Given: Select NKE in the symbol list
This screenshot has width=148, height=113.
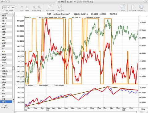Looking at the screenshot, I should 6,99.
